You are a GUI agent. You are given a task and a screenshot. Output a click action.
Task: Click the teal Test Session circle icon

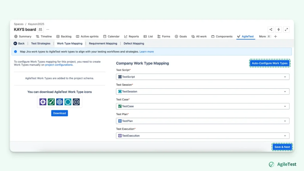click(68, 102)
